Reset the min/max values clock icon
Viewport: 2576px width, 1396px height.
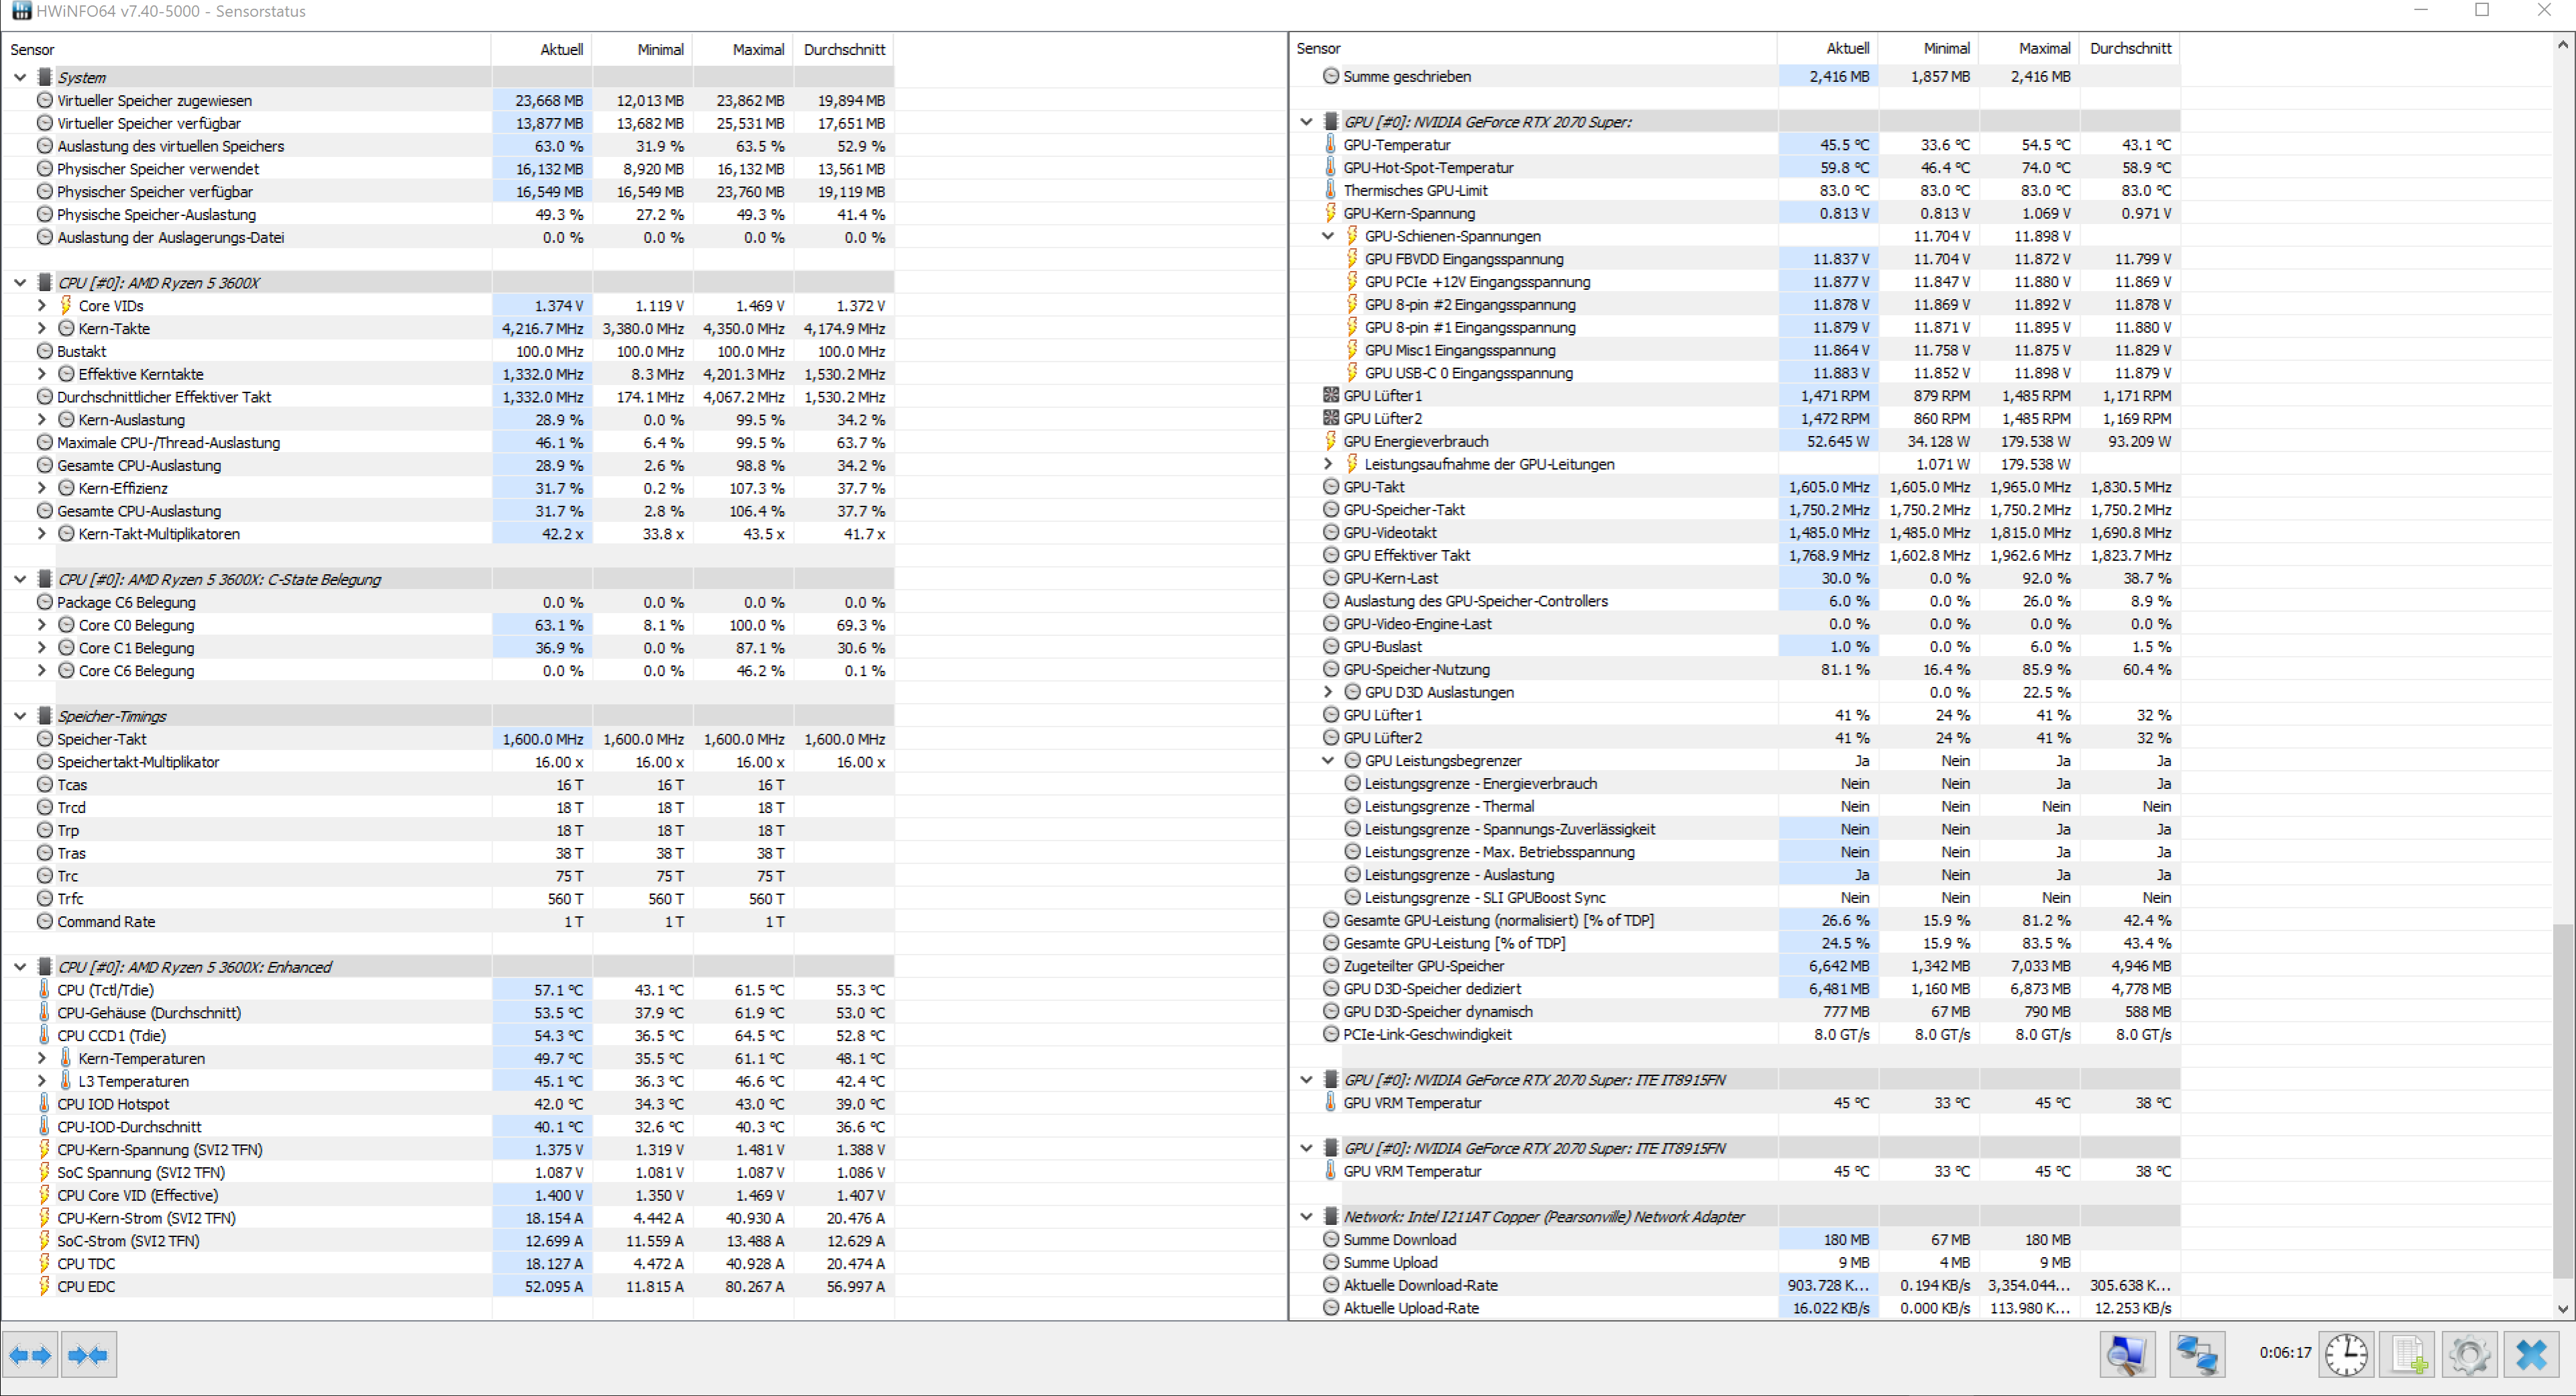click(2346, 1355)
